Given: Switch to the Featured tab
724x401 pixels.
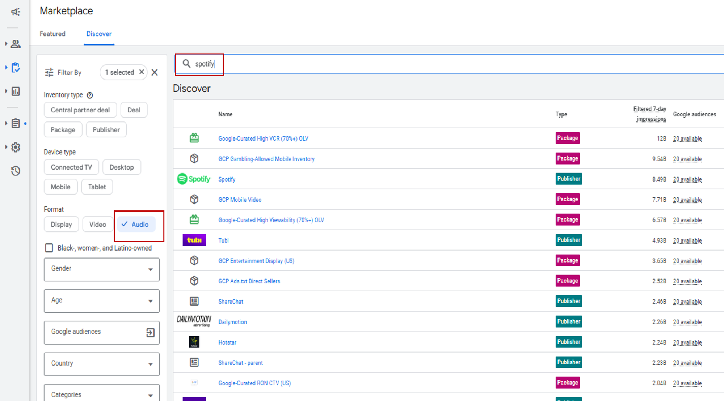Looking at the screenshot, I should pyautogui.click(x=52, y=34).
